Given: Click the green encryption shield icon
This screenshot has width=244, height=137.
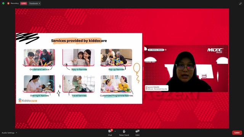Looking at the screenshot, I should tap(3, 3).
